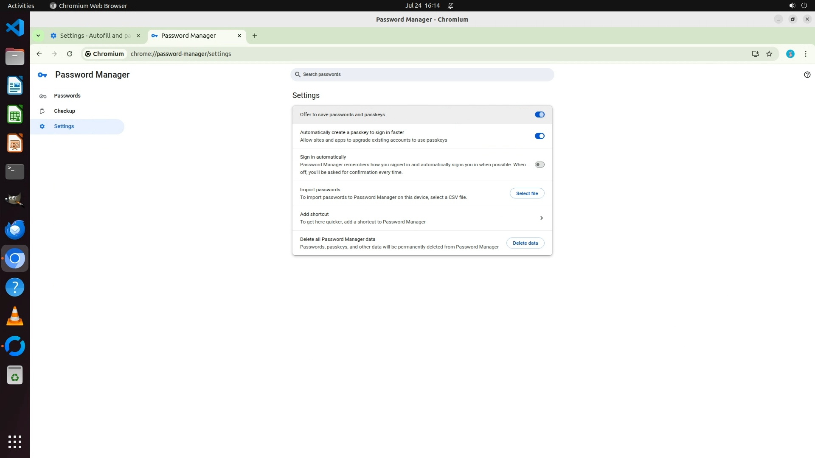
Task: Bookmark this page with star icon
Action: click(x=769, y=54)
